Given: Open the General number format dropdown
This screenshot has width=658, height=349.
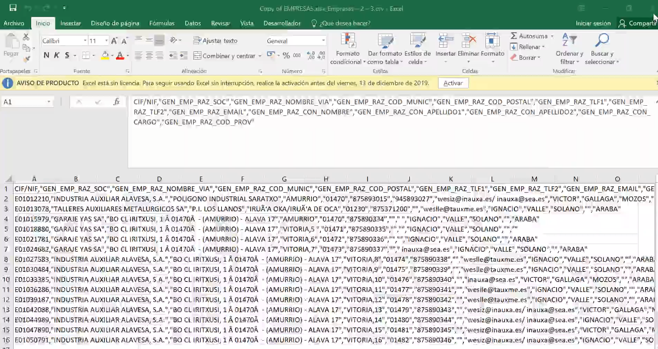Looking at the screenshot, I should [x=323, y=41].
